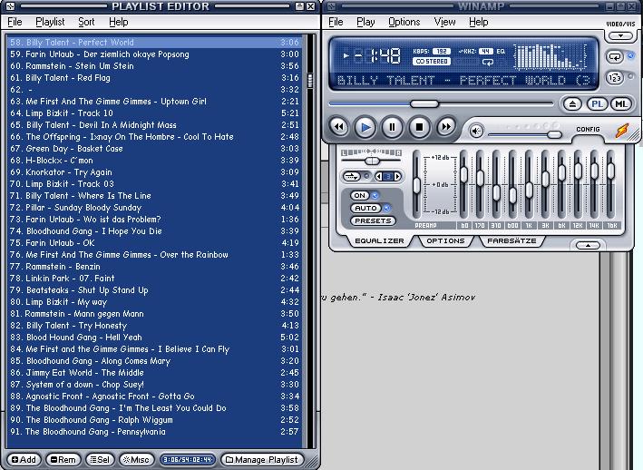Toggle the PL playlist editor button

[597, 104]
